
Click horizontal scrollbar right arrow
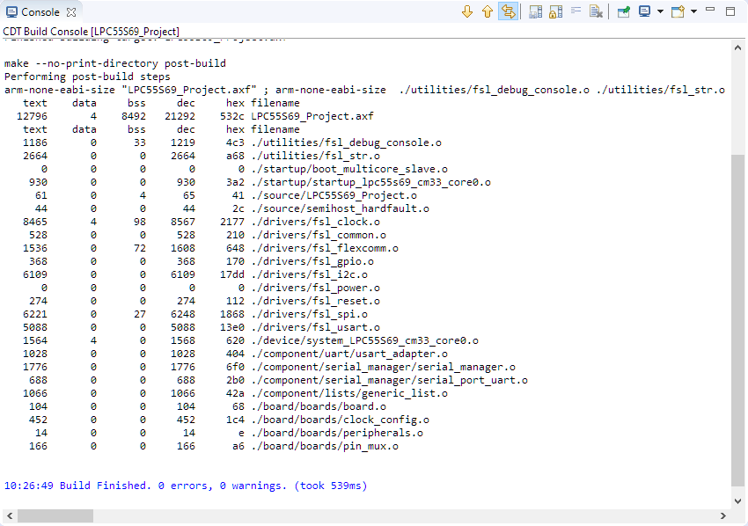(723, 516)
